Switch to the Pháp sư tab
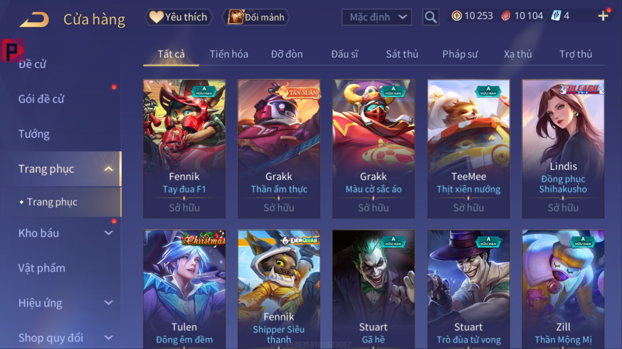This screenshot has height=349, width=622. point(460,54)
